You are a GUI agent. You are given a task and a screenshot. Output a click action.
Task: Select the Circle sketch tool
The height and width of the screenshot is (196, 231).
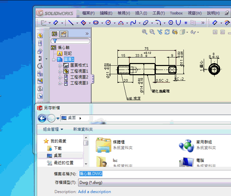tap(108, 23)
